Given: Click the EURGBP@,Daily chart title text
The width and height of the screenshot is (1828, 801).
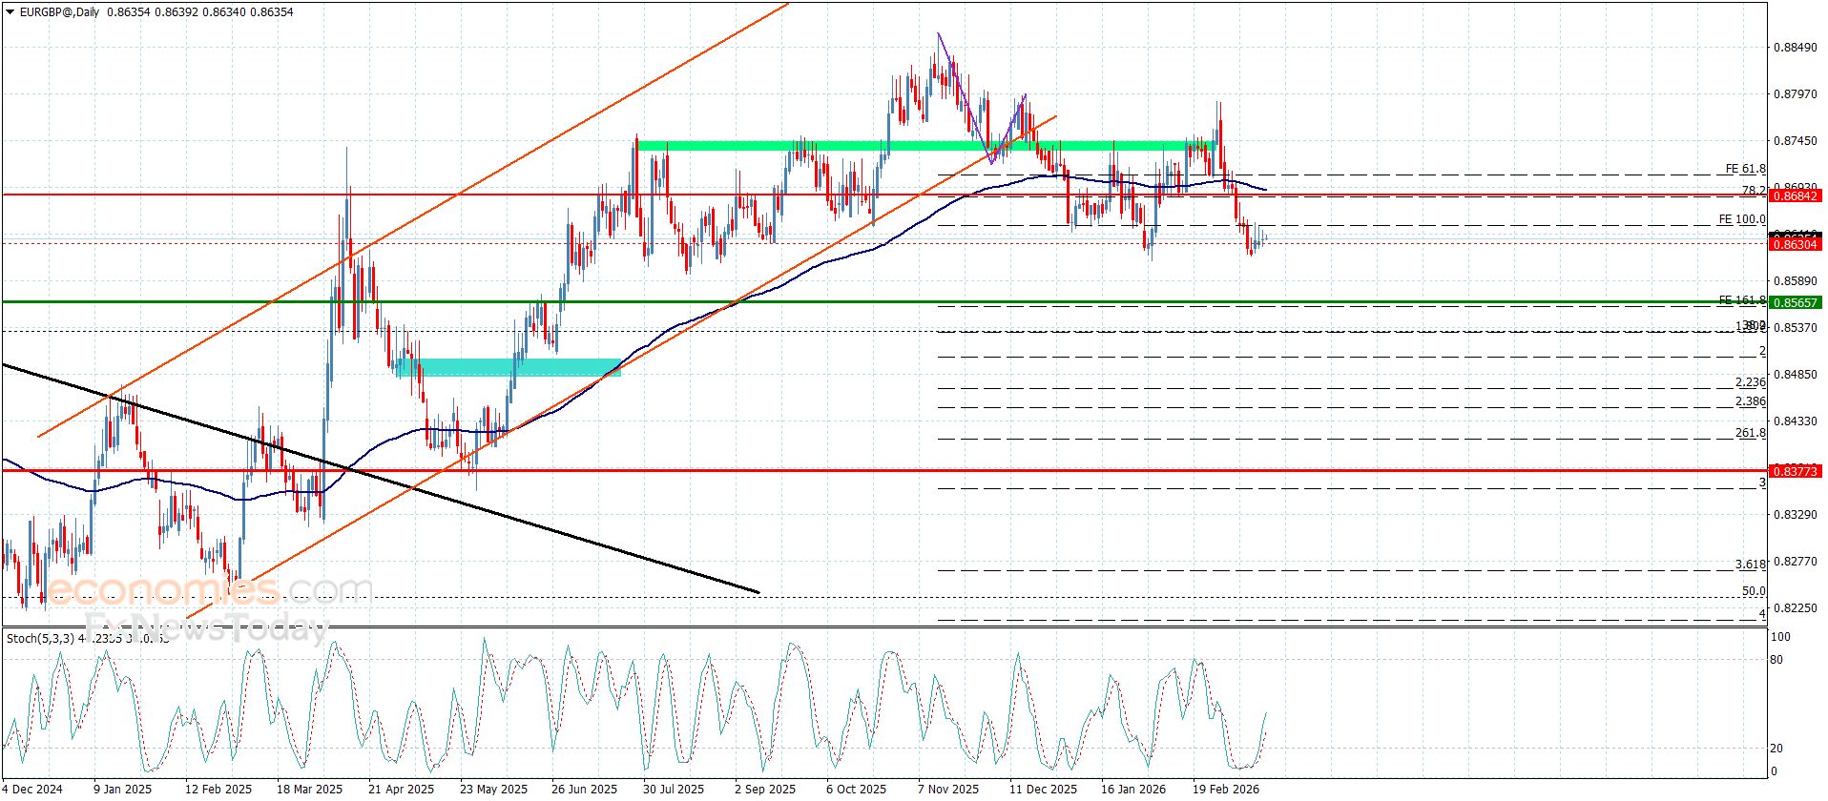Looking at the screenshot, I should [59, 12].
